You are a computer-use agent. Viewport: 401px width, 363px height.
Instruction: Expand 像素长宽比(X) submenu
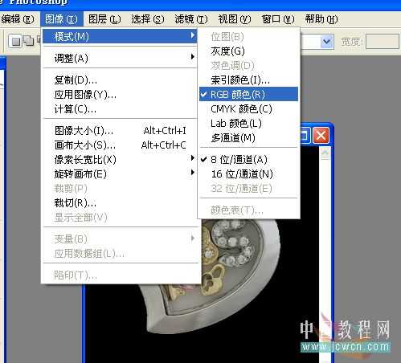click(x=120, y=160)
